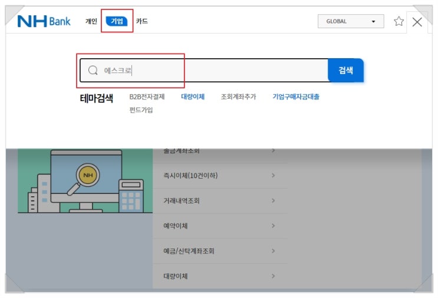
Task: Click the chevron next to 즉시이체(10건이하)
Action: (273, 176)
